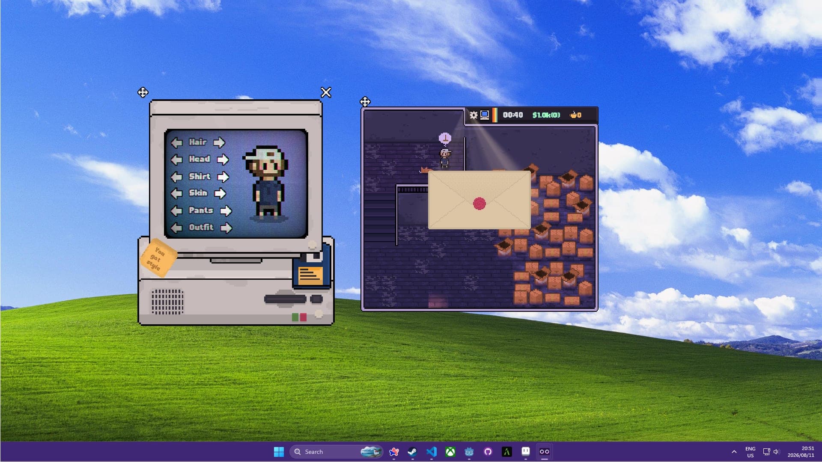Screen dimensions: 822x462
Task: Click the move handle above the character editor
Action: point(143,92)
